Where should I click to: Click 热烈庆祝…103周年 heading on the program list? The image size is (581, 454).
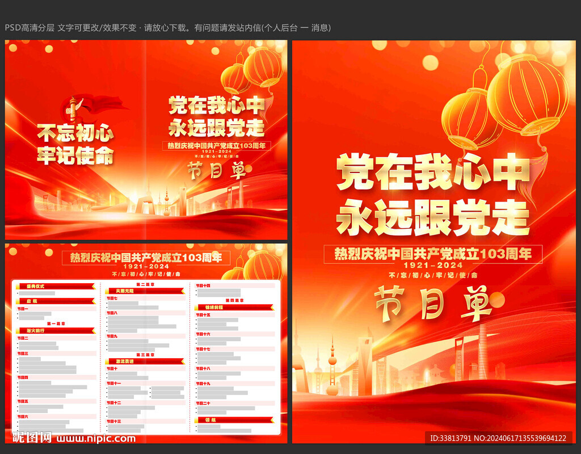(146, 258)
